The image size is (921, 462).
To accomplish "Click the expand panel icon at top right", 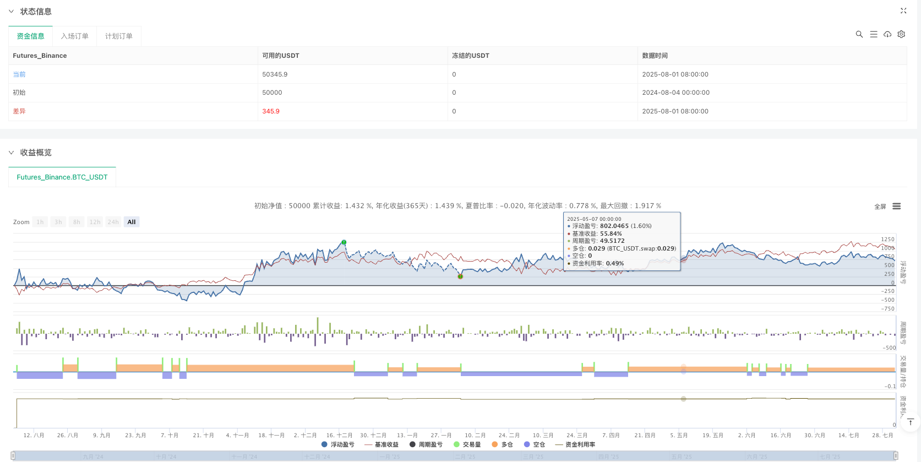I will (x=903, y=10).
